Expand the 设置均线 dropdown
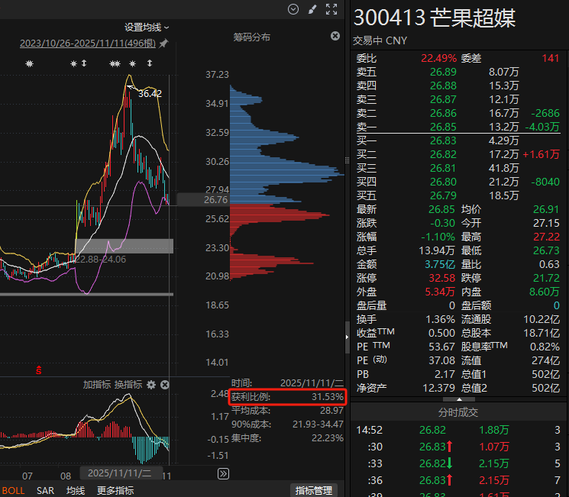 [147, 27]
